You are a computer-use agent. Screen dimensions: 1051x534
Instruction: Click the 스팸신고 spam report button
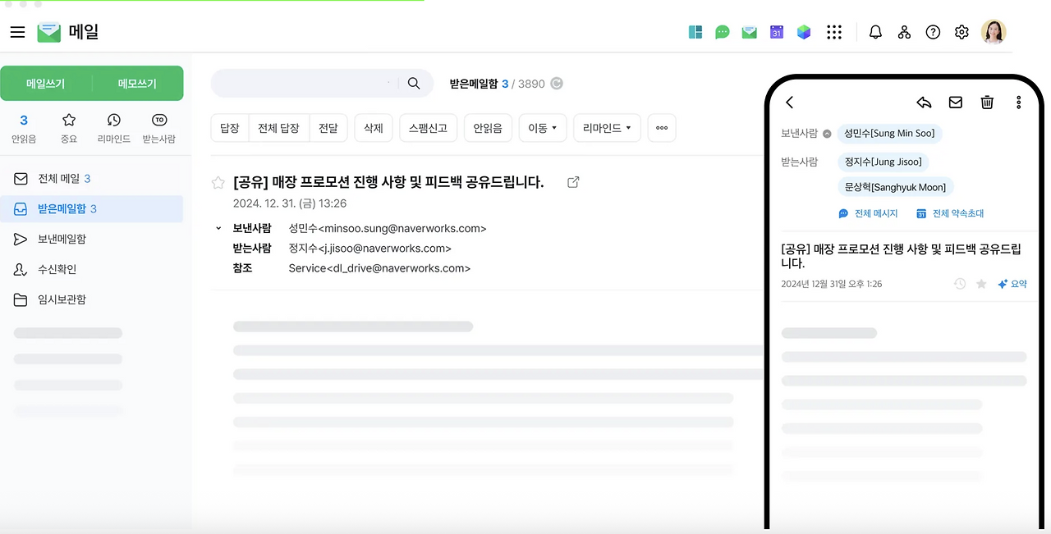[x=427, y=128]
